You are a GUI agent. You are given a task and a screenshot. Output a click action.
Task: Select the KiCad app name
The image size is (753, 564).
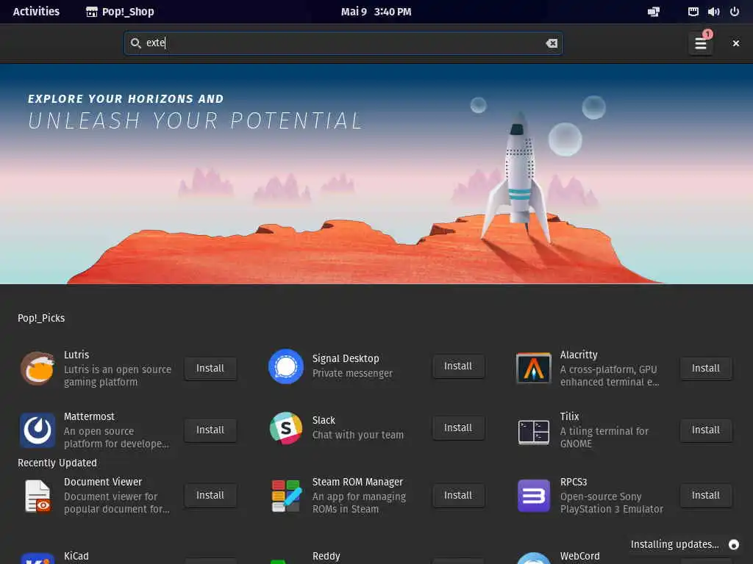pos(76,557)
